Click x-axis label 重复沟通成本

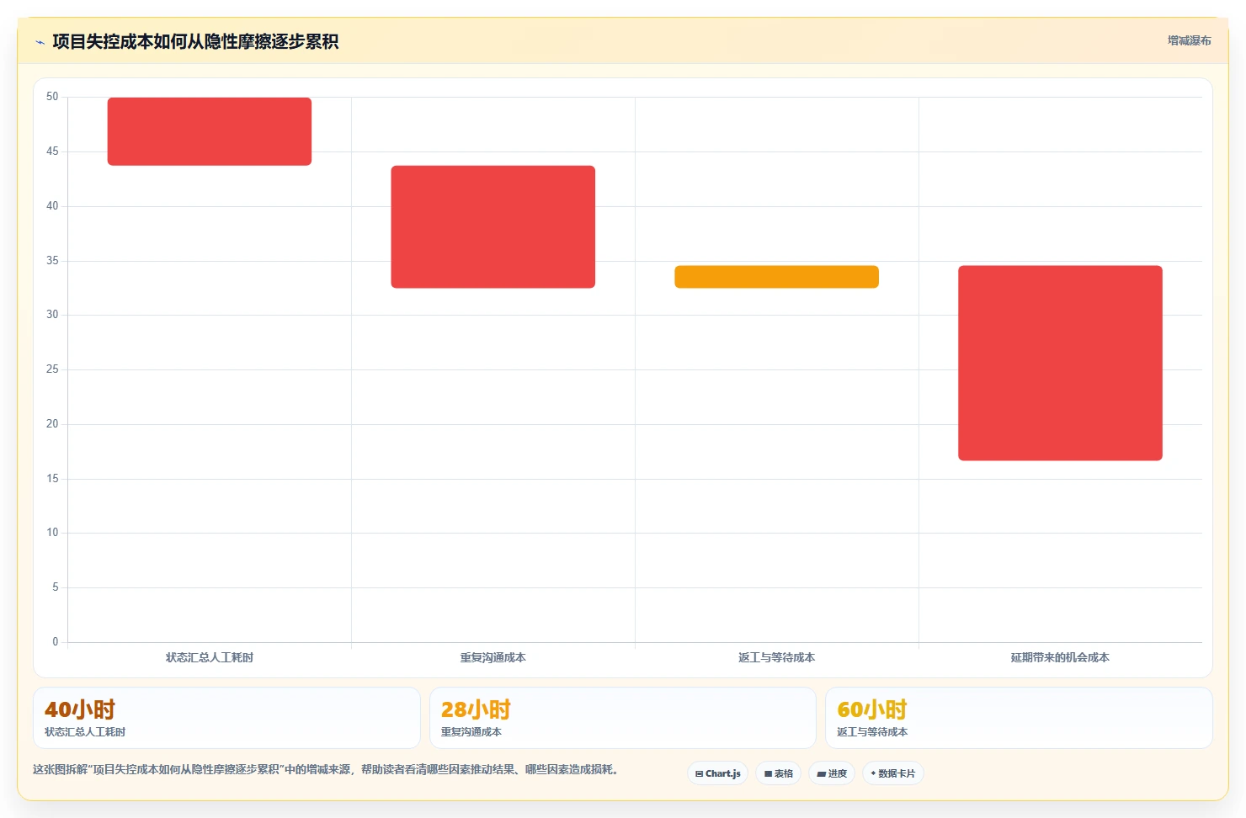click(493, 657)
